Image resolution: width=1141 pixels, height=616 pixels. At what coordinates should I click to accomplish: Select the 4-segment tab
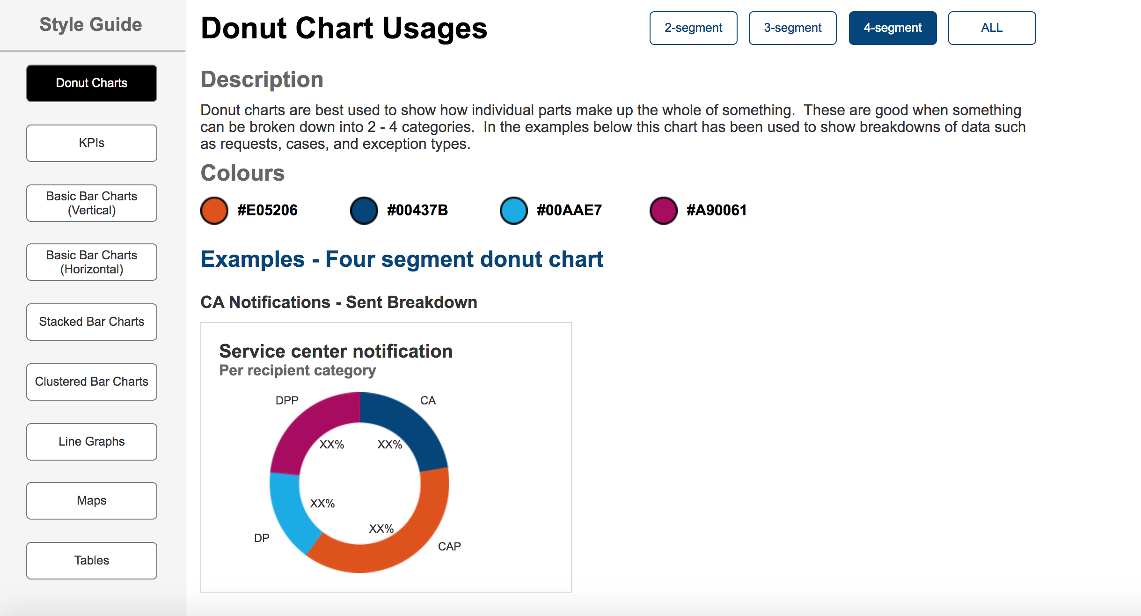tap(892, 28)
